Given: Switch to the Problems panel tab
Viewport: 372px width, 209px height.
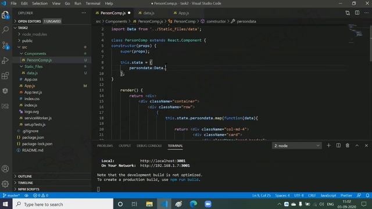Looking at the screenshot, I should point(105,146).
